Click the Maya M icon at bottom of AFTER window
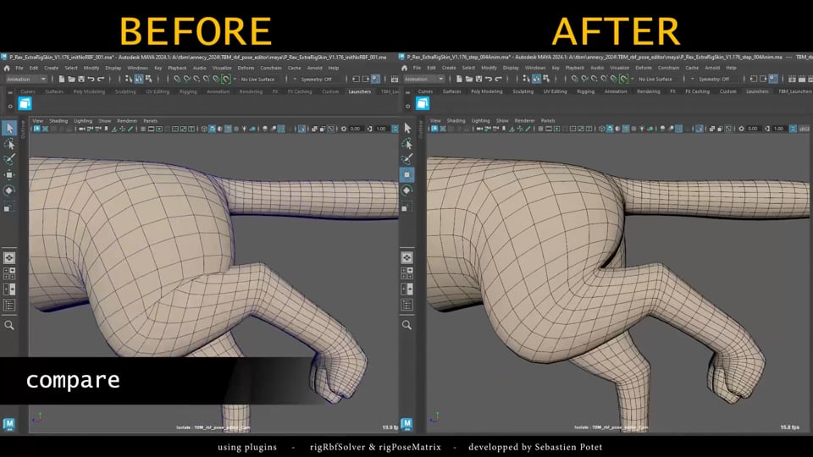The height and width of the screenshot is (457, 813). [x=406, y=424]
